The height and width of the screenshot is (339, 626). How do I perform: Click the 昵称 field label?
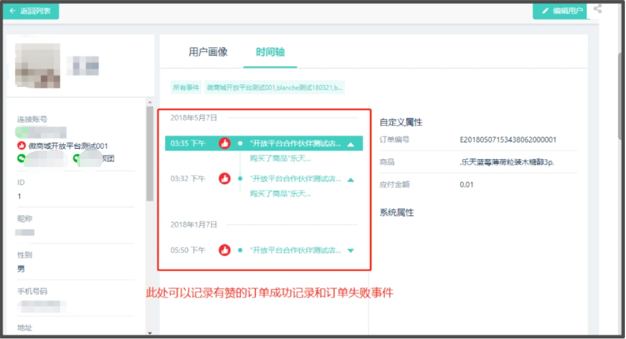[x=24, y=219]
